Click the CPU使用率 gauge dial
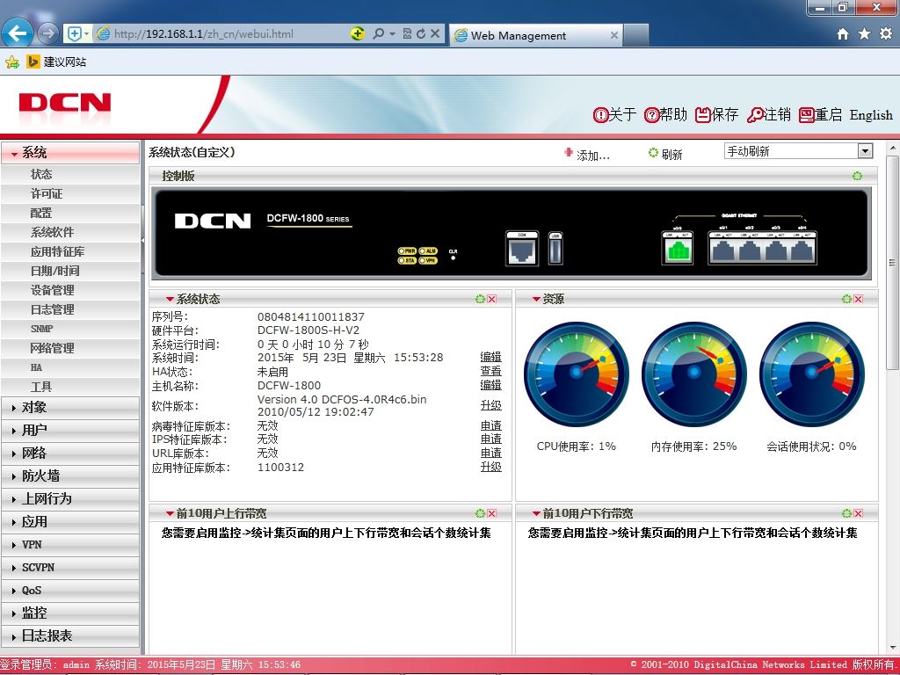Viewport: 900px width, 675px height. 577,374
